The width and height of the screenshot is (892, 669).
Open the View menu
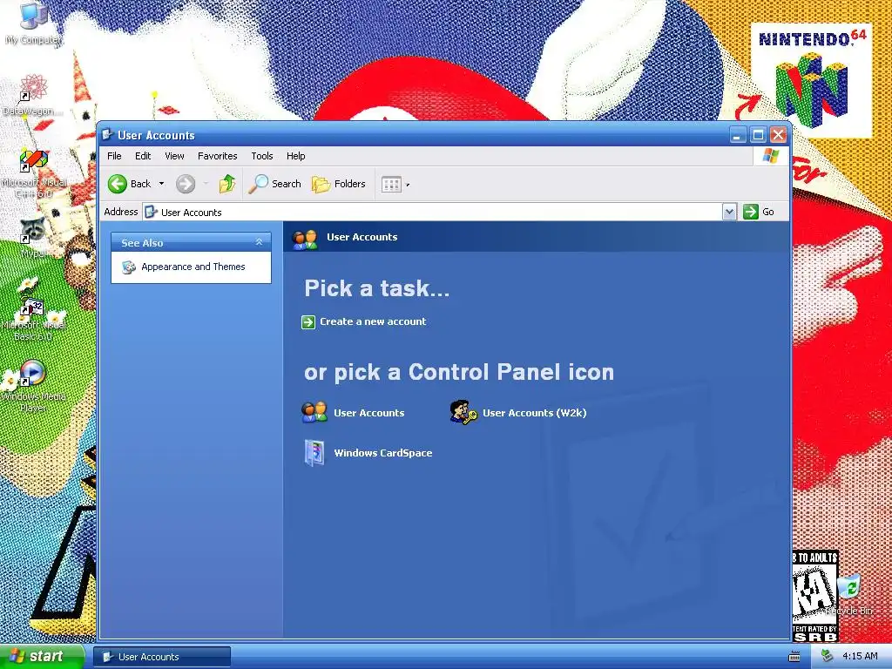pyautogui.click(x=174, y=156)
